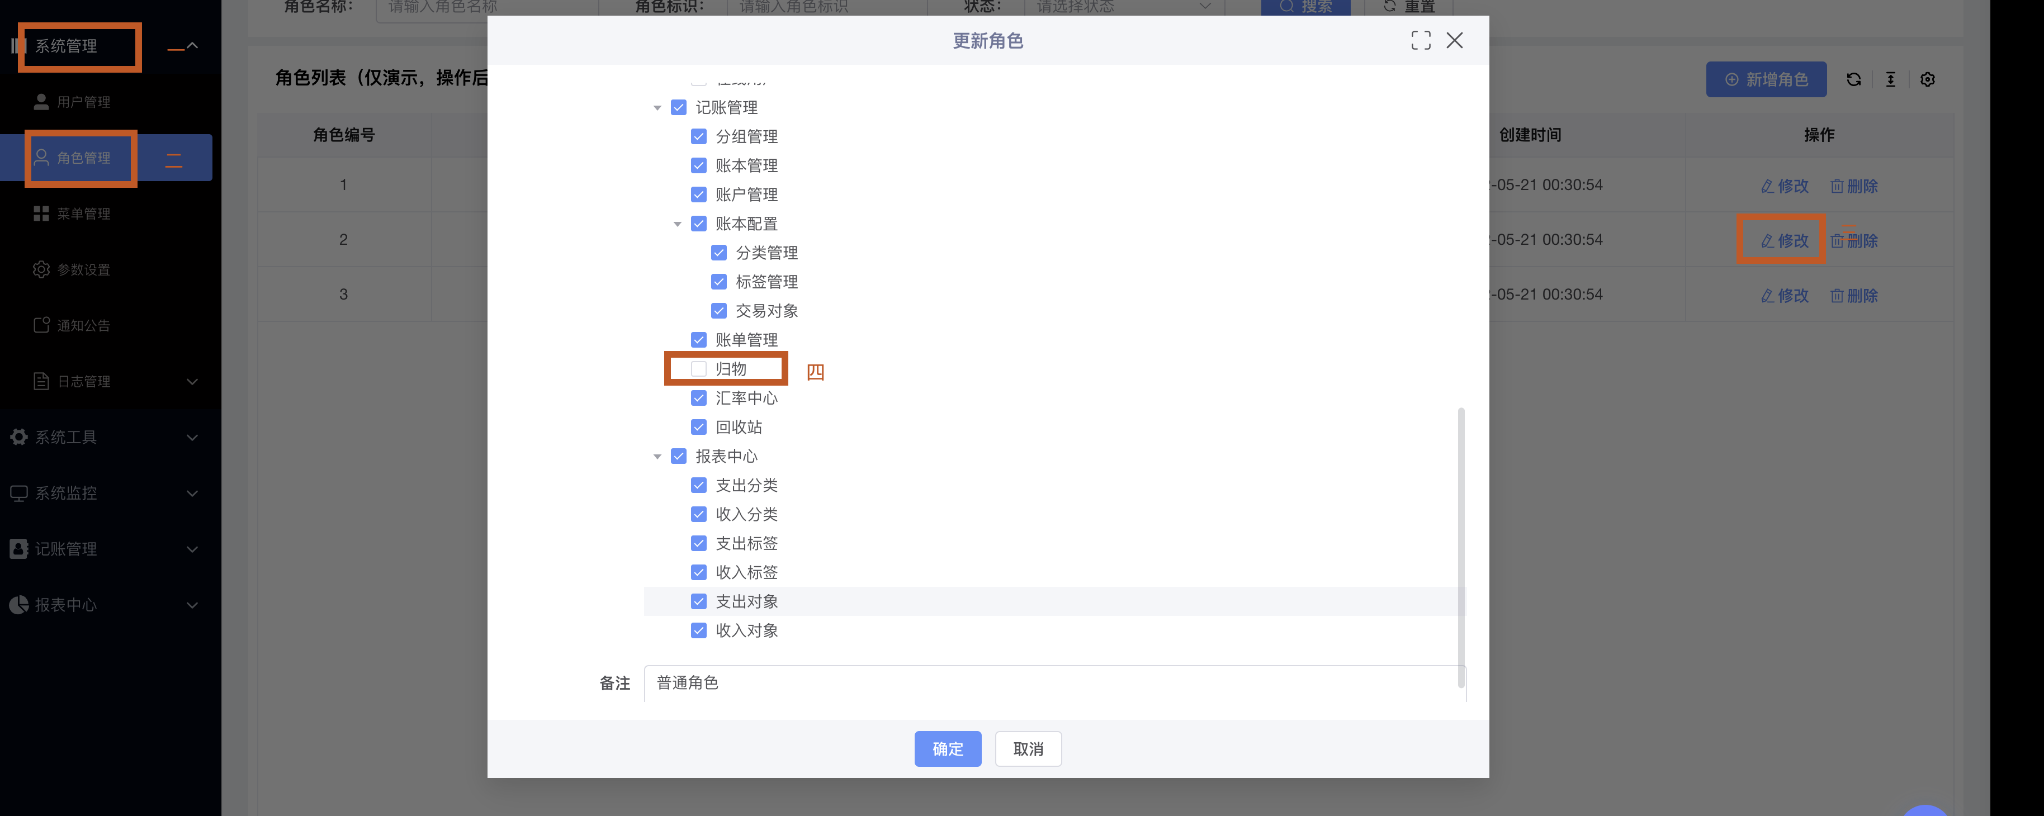Collapse the 记账管理 tree node
This screenshot has height=816, width=2044.
(x=657, y=108)
